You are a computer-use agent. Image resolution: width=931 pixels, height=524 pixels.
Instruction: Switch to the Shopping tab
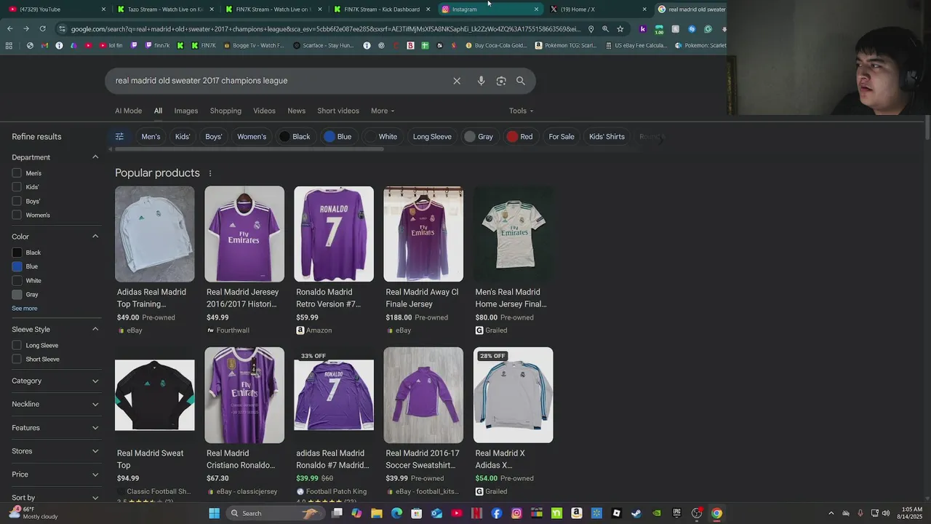(x=225, y=111)
